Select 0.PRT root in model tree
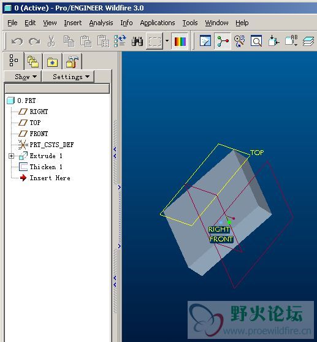317x342 pixels. pyautogui.click(x=26, y=101)
